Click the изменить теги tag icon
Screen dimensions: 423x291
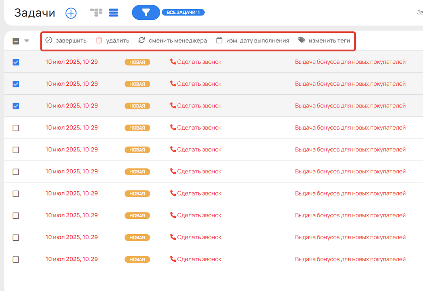(301, 41)
